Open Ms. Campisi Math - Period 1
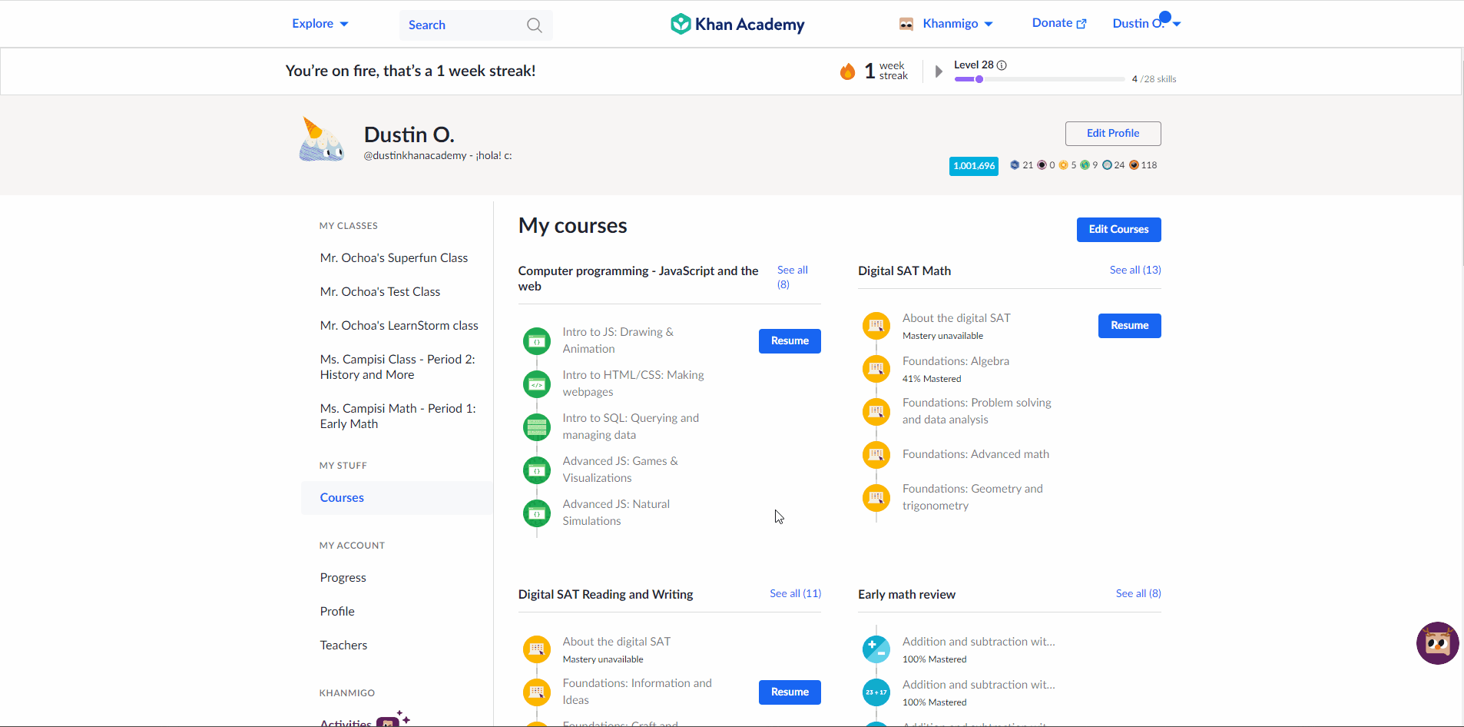The height and width of the screenshot is (727, 1464). point(398,417)
